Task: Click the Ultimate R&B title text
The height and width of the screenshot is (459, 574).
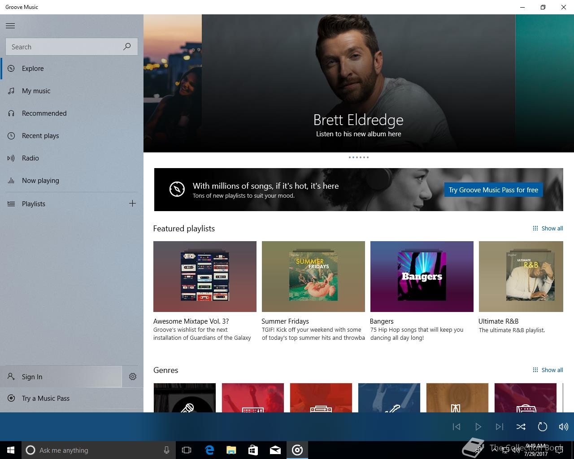Action: click(498, 321)
